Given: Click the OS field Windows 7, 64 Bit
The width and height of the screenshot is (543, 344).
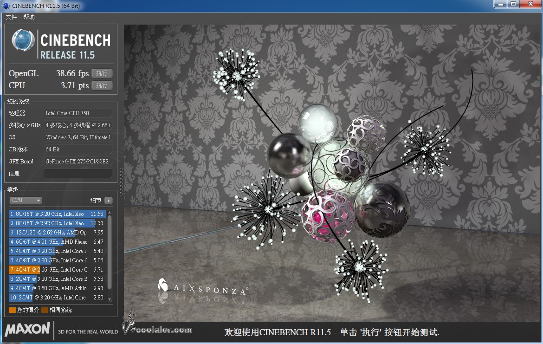Looking at the screenshot, I should [78, 137].
